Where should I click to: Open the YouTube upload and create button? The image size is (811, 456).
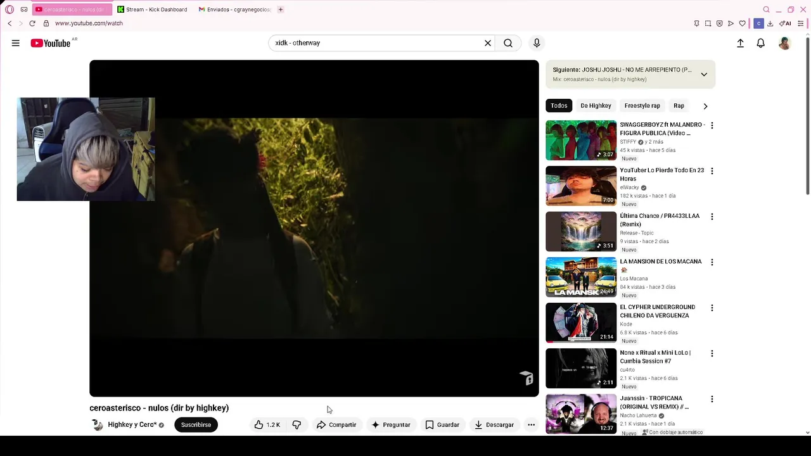tap(740, 43)
